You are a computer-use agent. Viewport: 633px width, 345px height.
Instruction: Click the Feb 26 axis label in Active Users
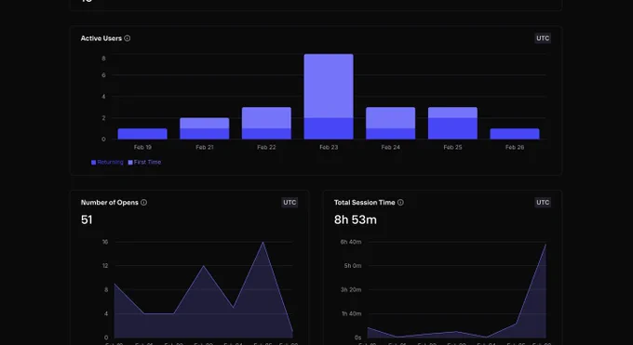[x=515, y=147]
